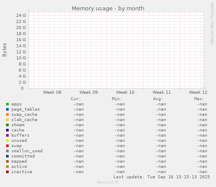Select the vmalloc_used legend label
The width and height of the screenshot is (216, 187).
(27, 151)
